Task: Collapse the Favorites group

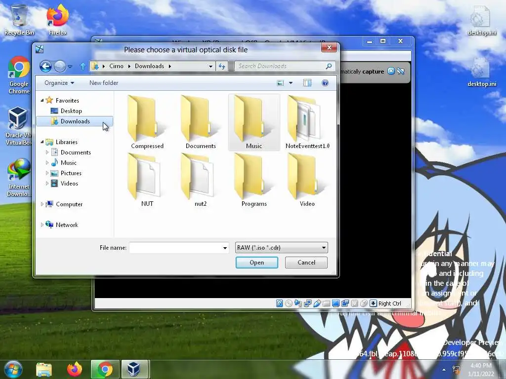Action: tap(42, 101)
